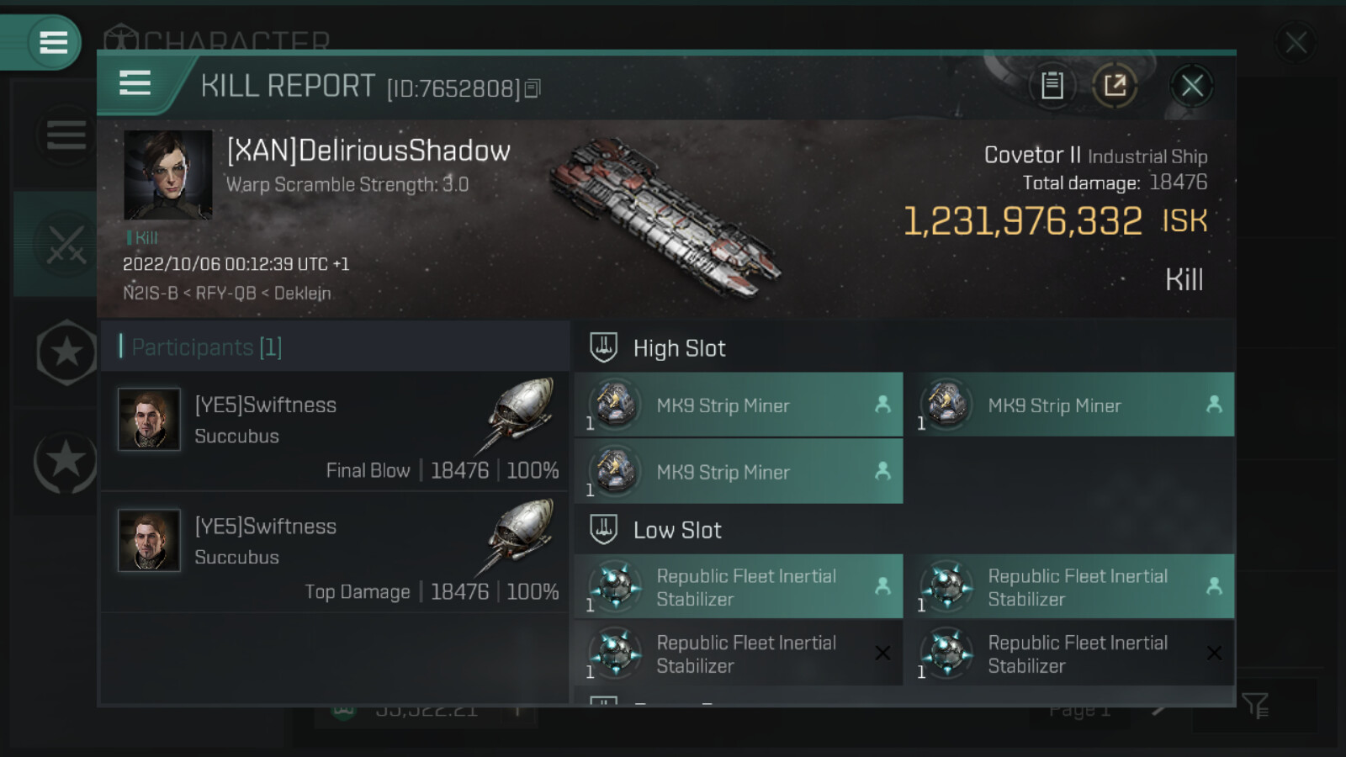View DeliriousShadow's character portrait
This screenshot has height=757, width=1346.
pyautogui.click(x=167, y=175)
